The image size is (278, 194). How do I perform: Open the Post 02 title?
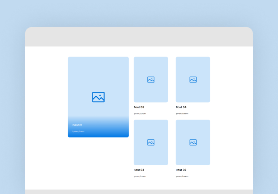coord(181,170)
